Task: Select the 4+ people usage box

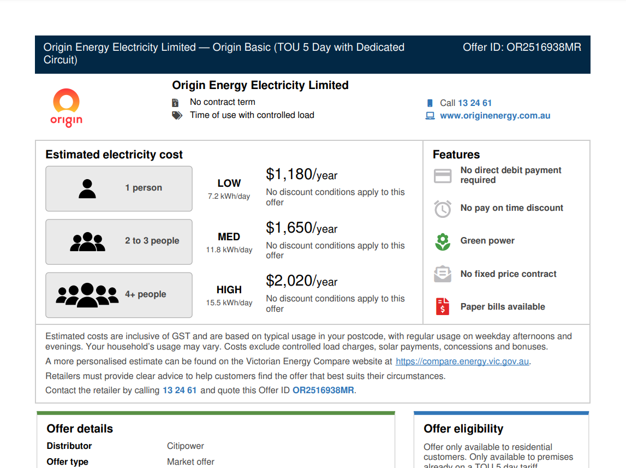Action: click(119, 295)
